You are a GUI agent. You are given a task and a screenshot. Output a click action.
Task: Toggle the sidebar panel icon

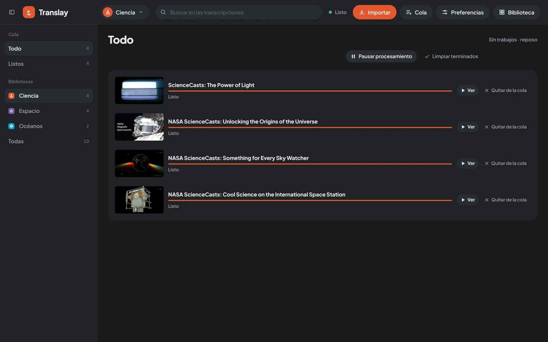tap(12, 12)
